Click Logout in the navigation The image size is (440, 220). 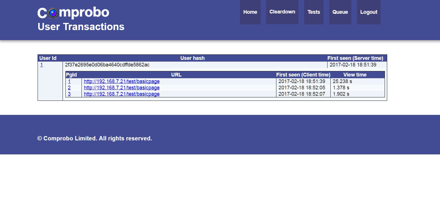369,12
